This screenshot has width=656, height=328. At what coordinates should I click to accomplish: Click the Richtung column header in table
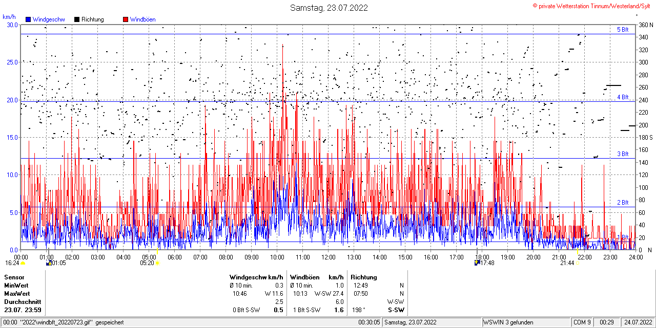(x=364, y=277)
